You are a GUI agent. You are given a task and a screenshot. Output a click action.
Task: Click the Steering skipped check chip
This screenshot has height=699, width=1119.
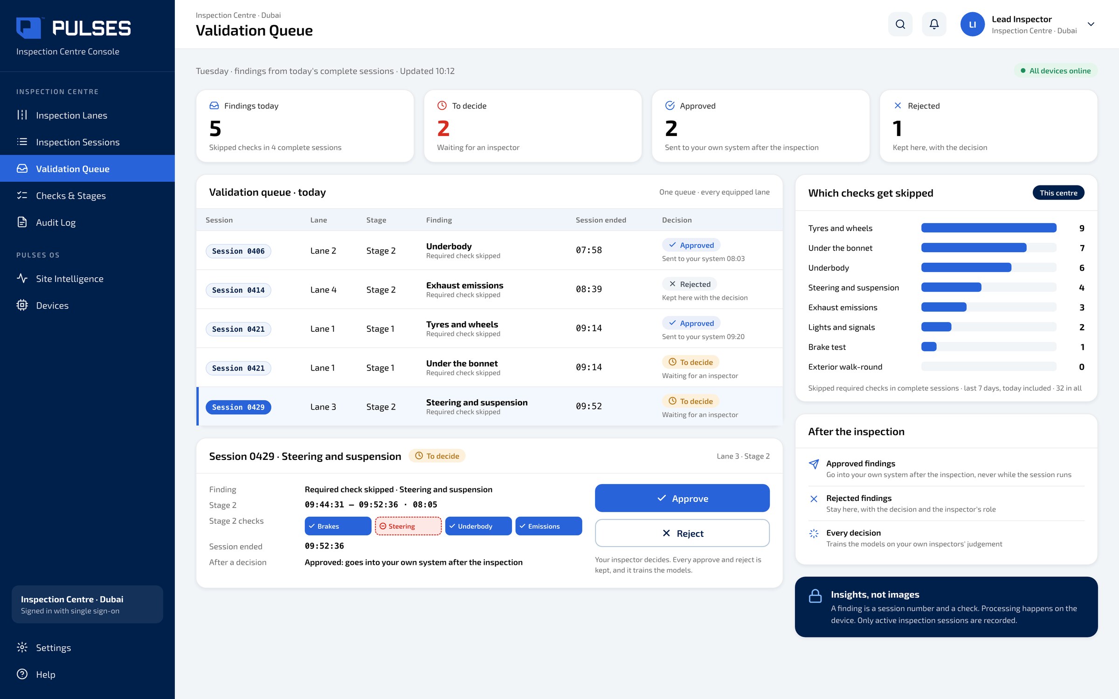point(408,526)
